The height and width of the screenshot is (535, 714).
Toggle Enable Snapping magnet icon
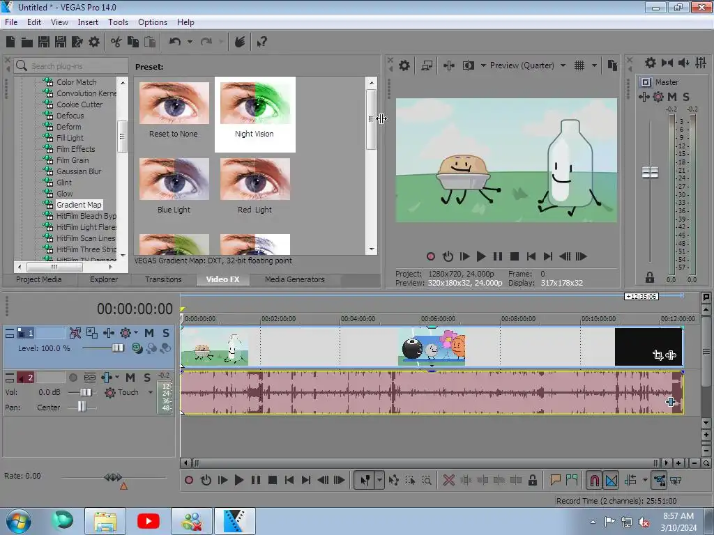pos(594,480)
